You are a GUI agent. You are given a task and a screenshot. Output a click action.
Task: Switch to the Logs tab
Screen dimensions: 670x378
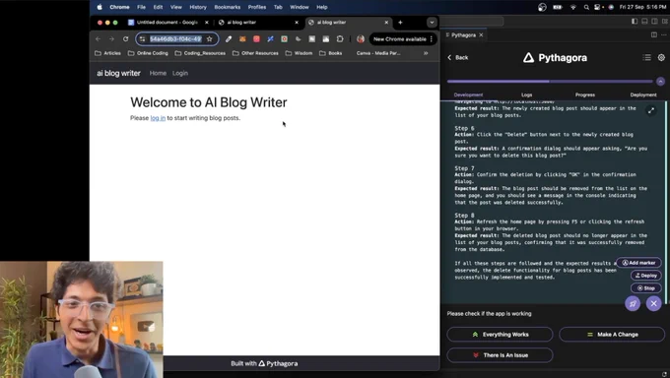[526, 94]
